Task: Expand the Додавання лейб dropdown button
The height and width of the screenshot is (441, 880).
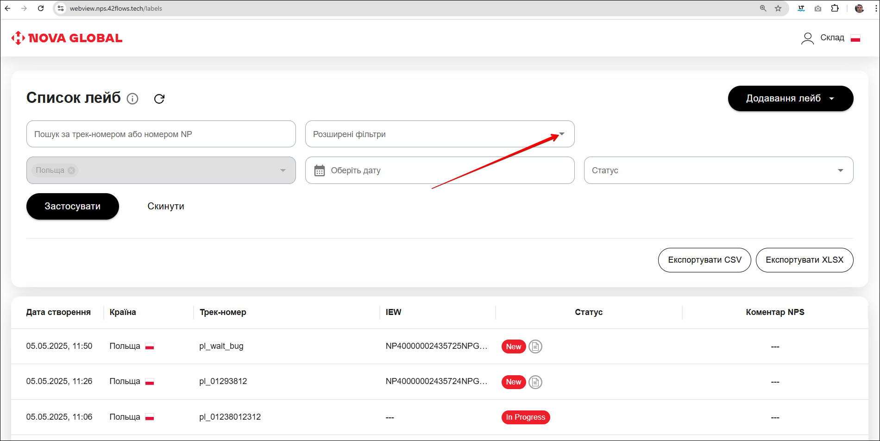Action: (x=790, y=98)
